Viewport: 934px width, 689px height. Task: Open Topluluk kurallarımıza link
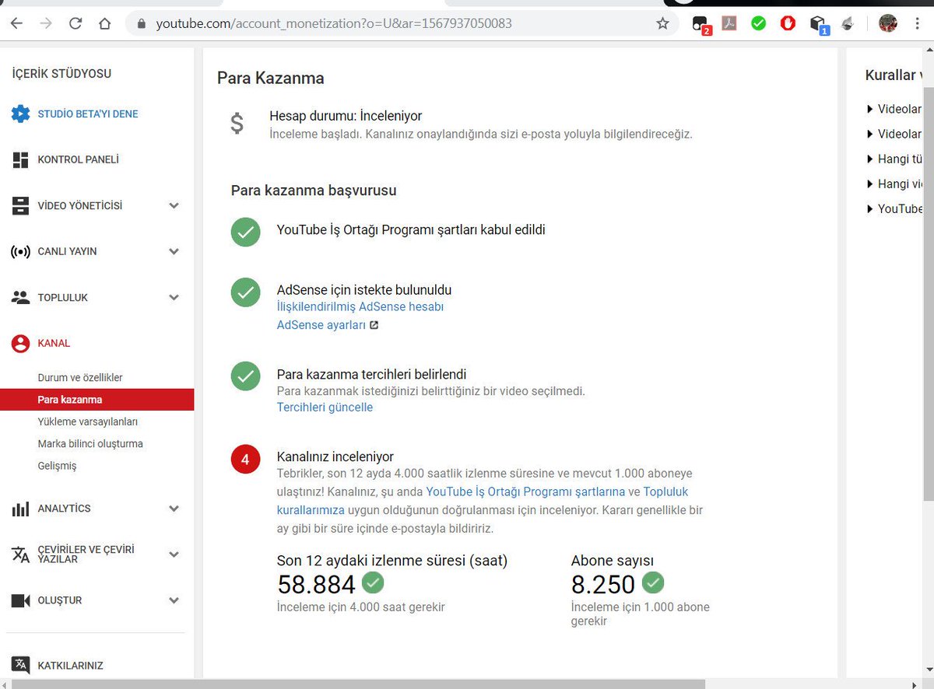483,501
